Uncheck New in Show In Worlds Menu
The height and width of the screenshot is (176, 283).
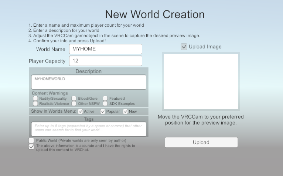[x=126, y=112]
